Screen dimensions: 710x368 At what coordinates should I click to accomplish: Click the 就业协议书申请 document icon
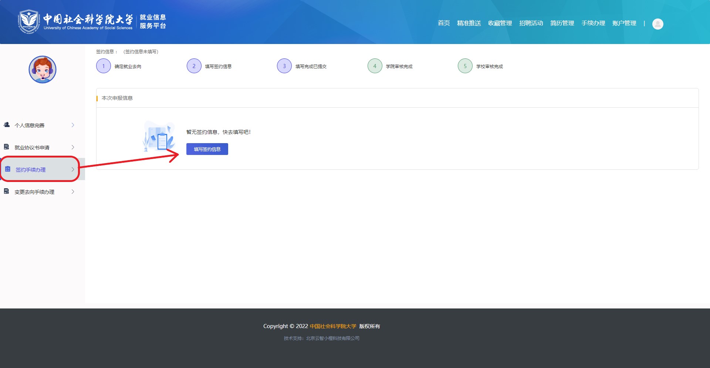[x=7, y=147]
